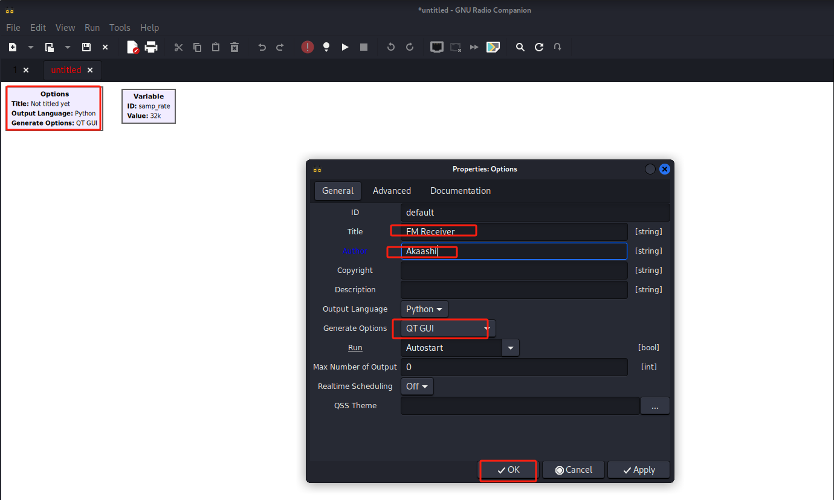Click the Generate flowgraph lightbulb icon
Screen dimensions: 834x500
pyautogui.click(x=326, y=47)
